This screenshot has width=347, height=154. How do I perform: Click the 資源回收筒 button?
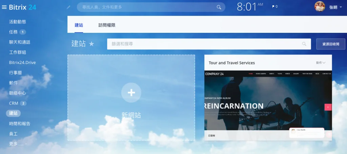pos(331,44)
